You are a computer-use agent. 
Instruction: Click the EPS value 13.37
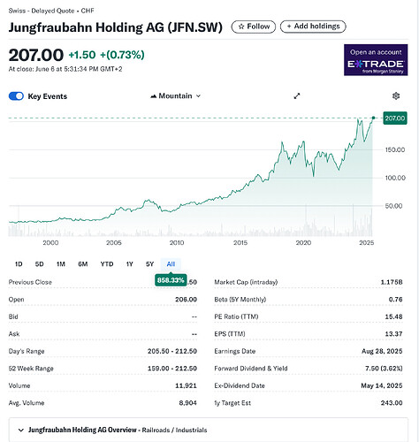click(393, 334)
